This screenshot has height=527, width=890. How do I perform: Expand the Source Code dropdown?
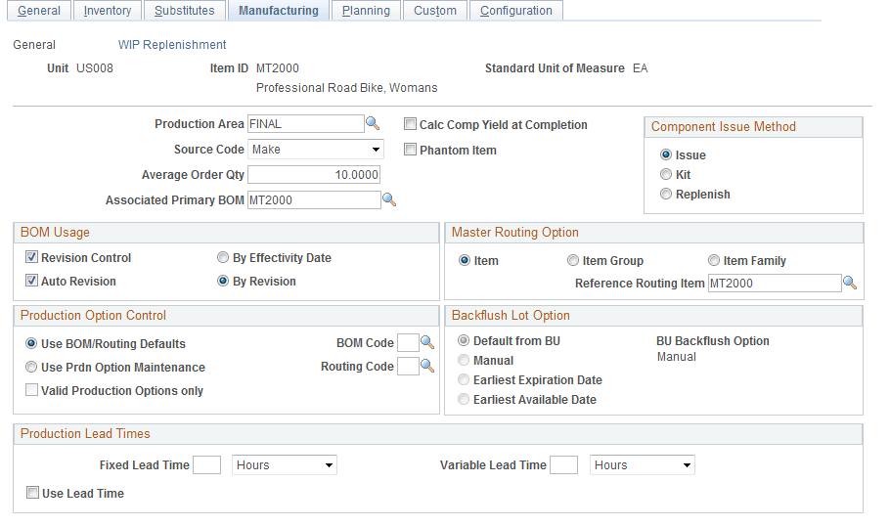click(315, 150)
